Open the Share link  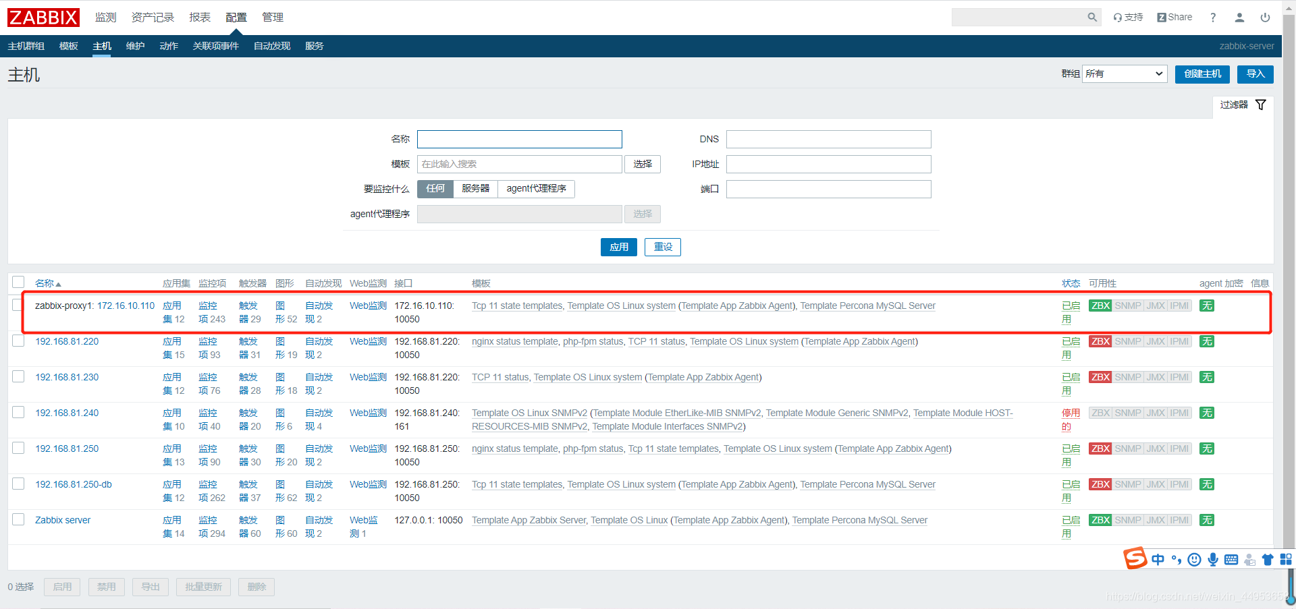pyautogui.click(x=1174, y=18)
